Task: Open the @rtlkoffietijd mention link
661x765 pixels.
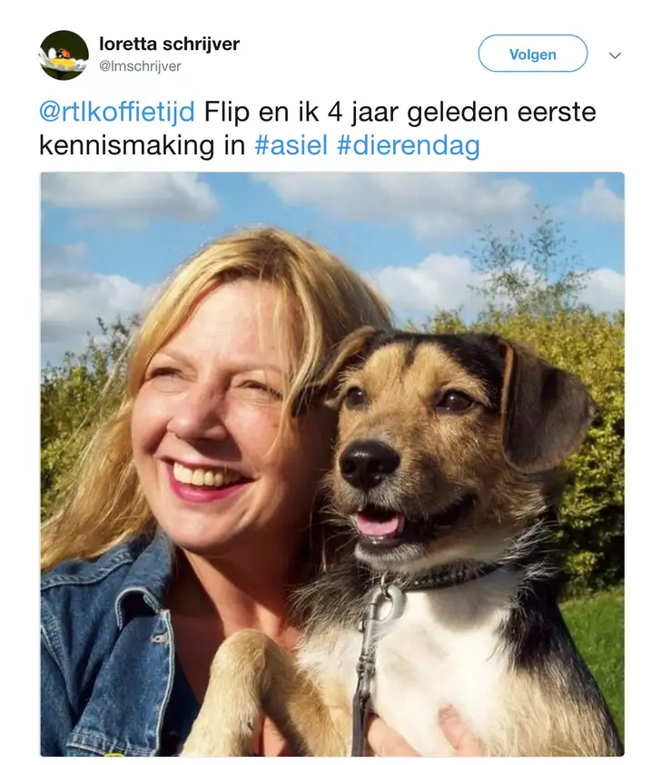Action: tap(117, 112)
